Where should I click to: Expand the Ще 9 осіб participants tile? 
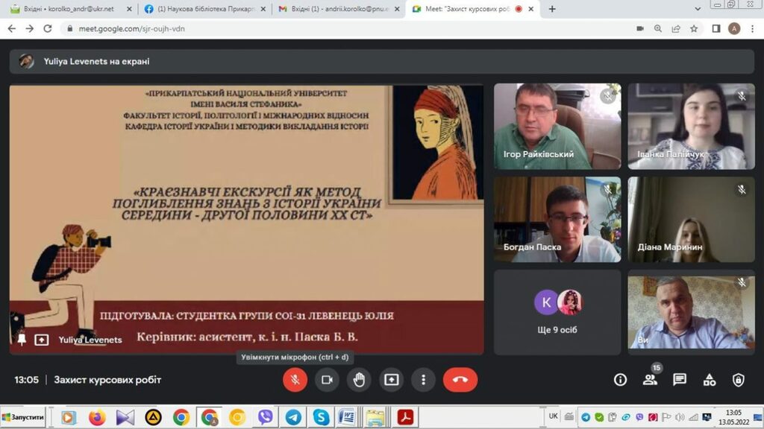[x=557, y=311]
